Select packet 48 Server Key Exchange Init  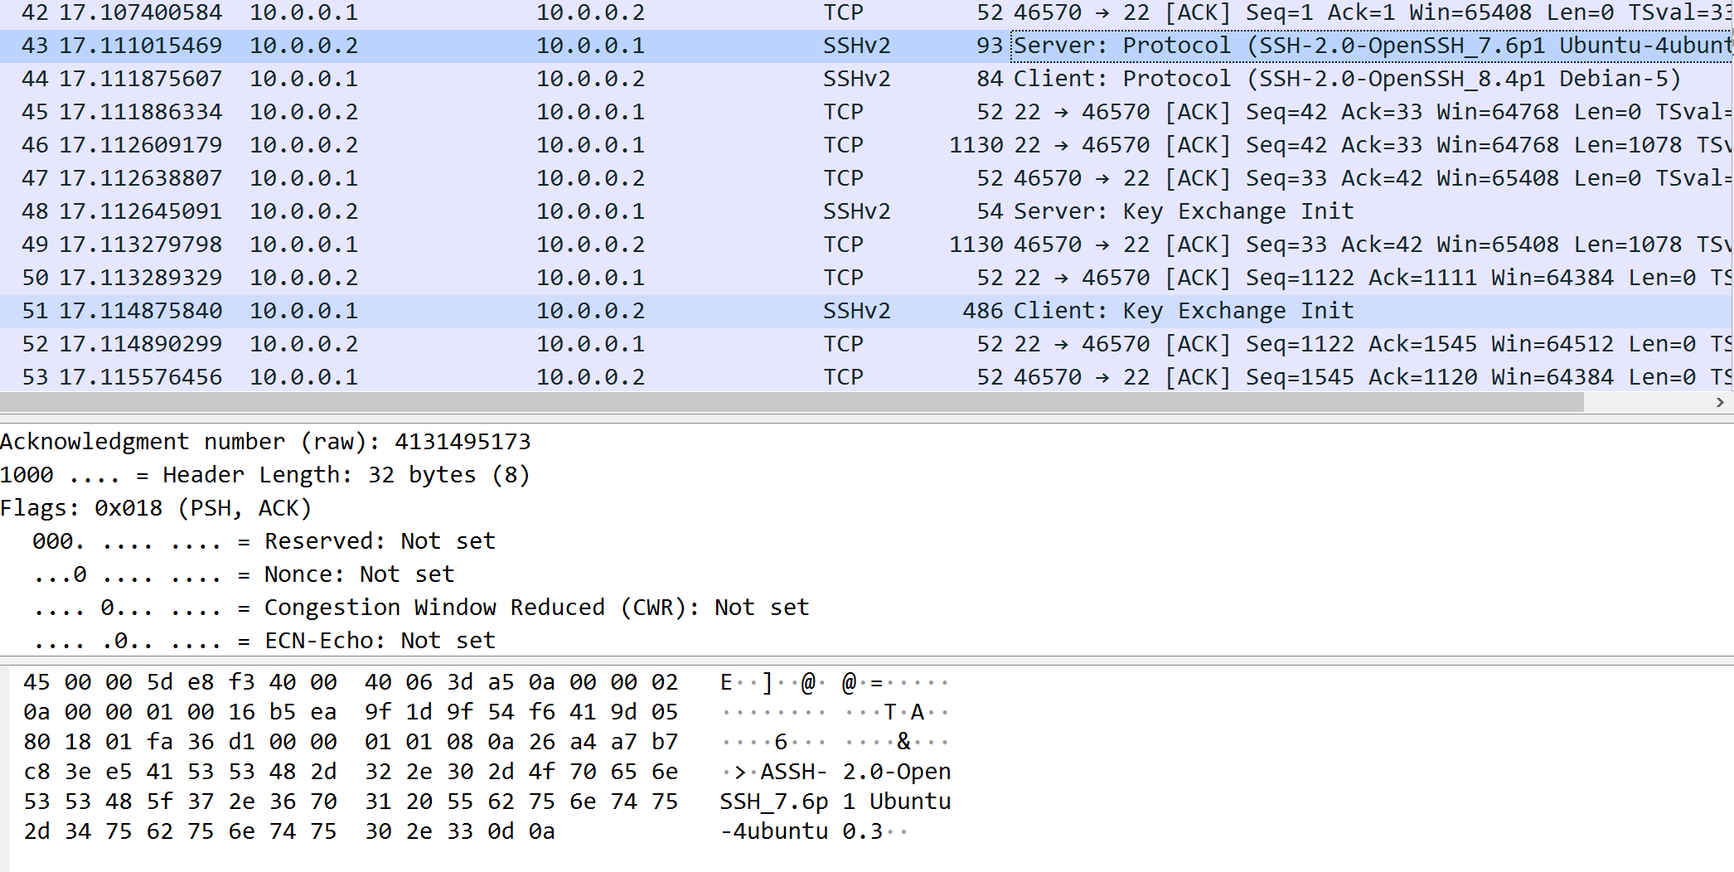(866, 211)
